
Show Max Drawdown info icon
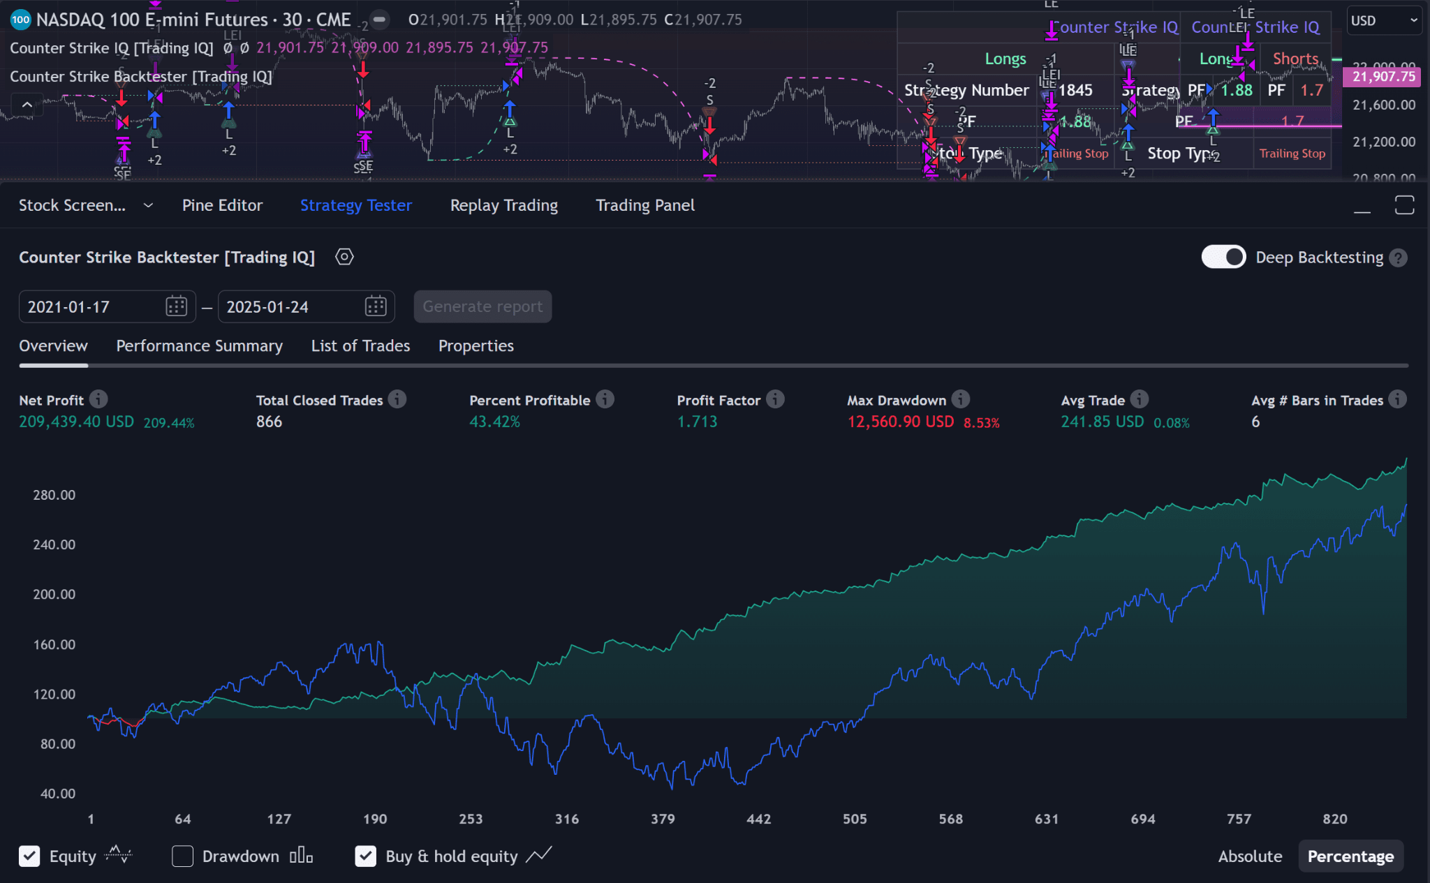tap(961, 399)
